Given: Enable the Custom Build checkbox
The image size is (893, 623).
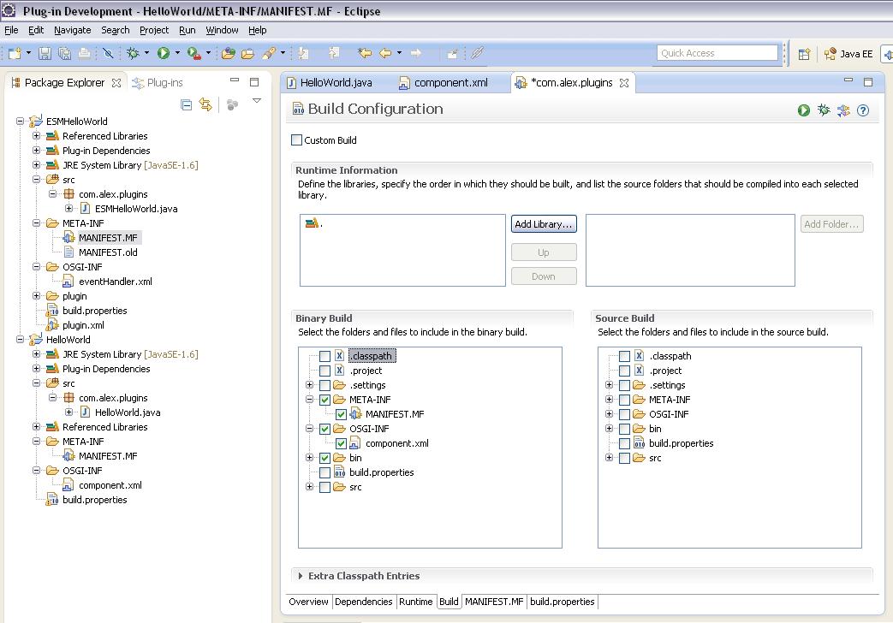Looking at the screenshot, I should [x=297, y=140].
